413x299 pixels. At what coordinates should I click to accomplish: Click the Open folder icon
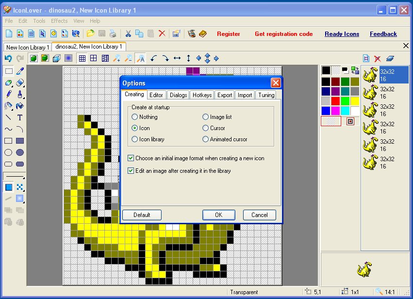tap(90, 33)
